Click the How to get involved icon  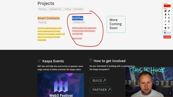91,60
